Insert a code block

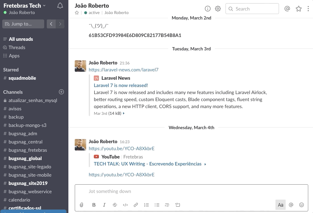pos(178,205)
